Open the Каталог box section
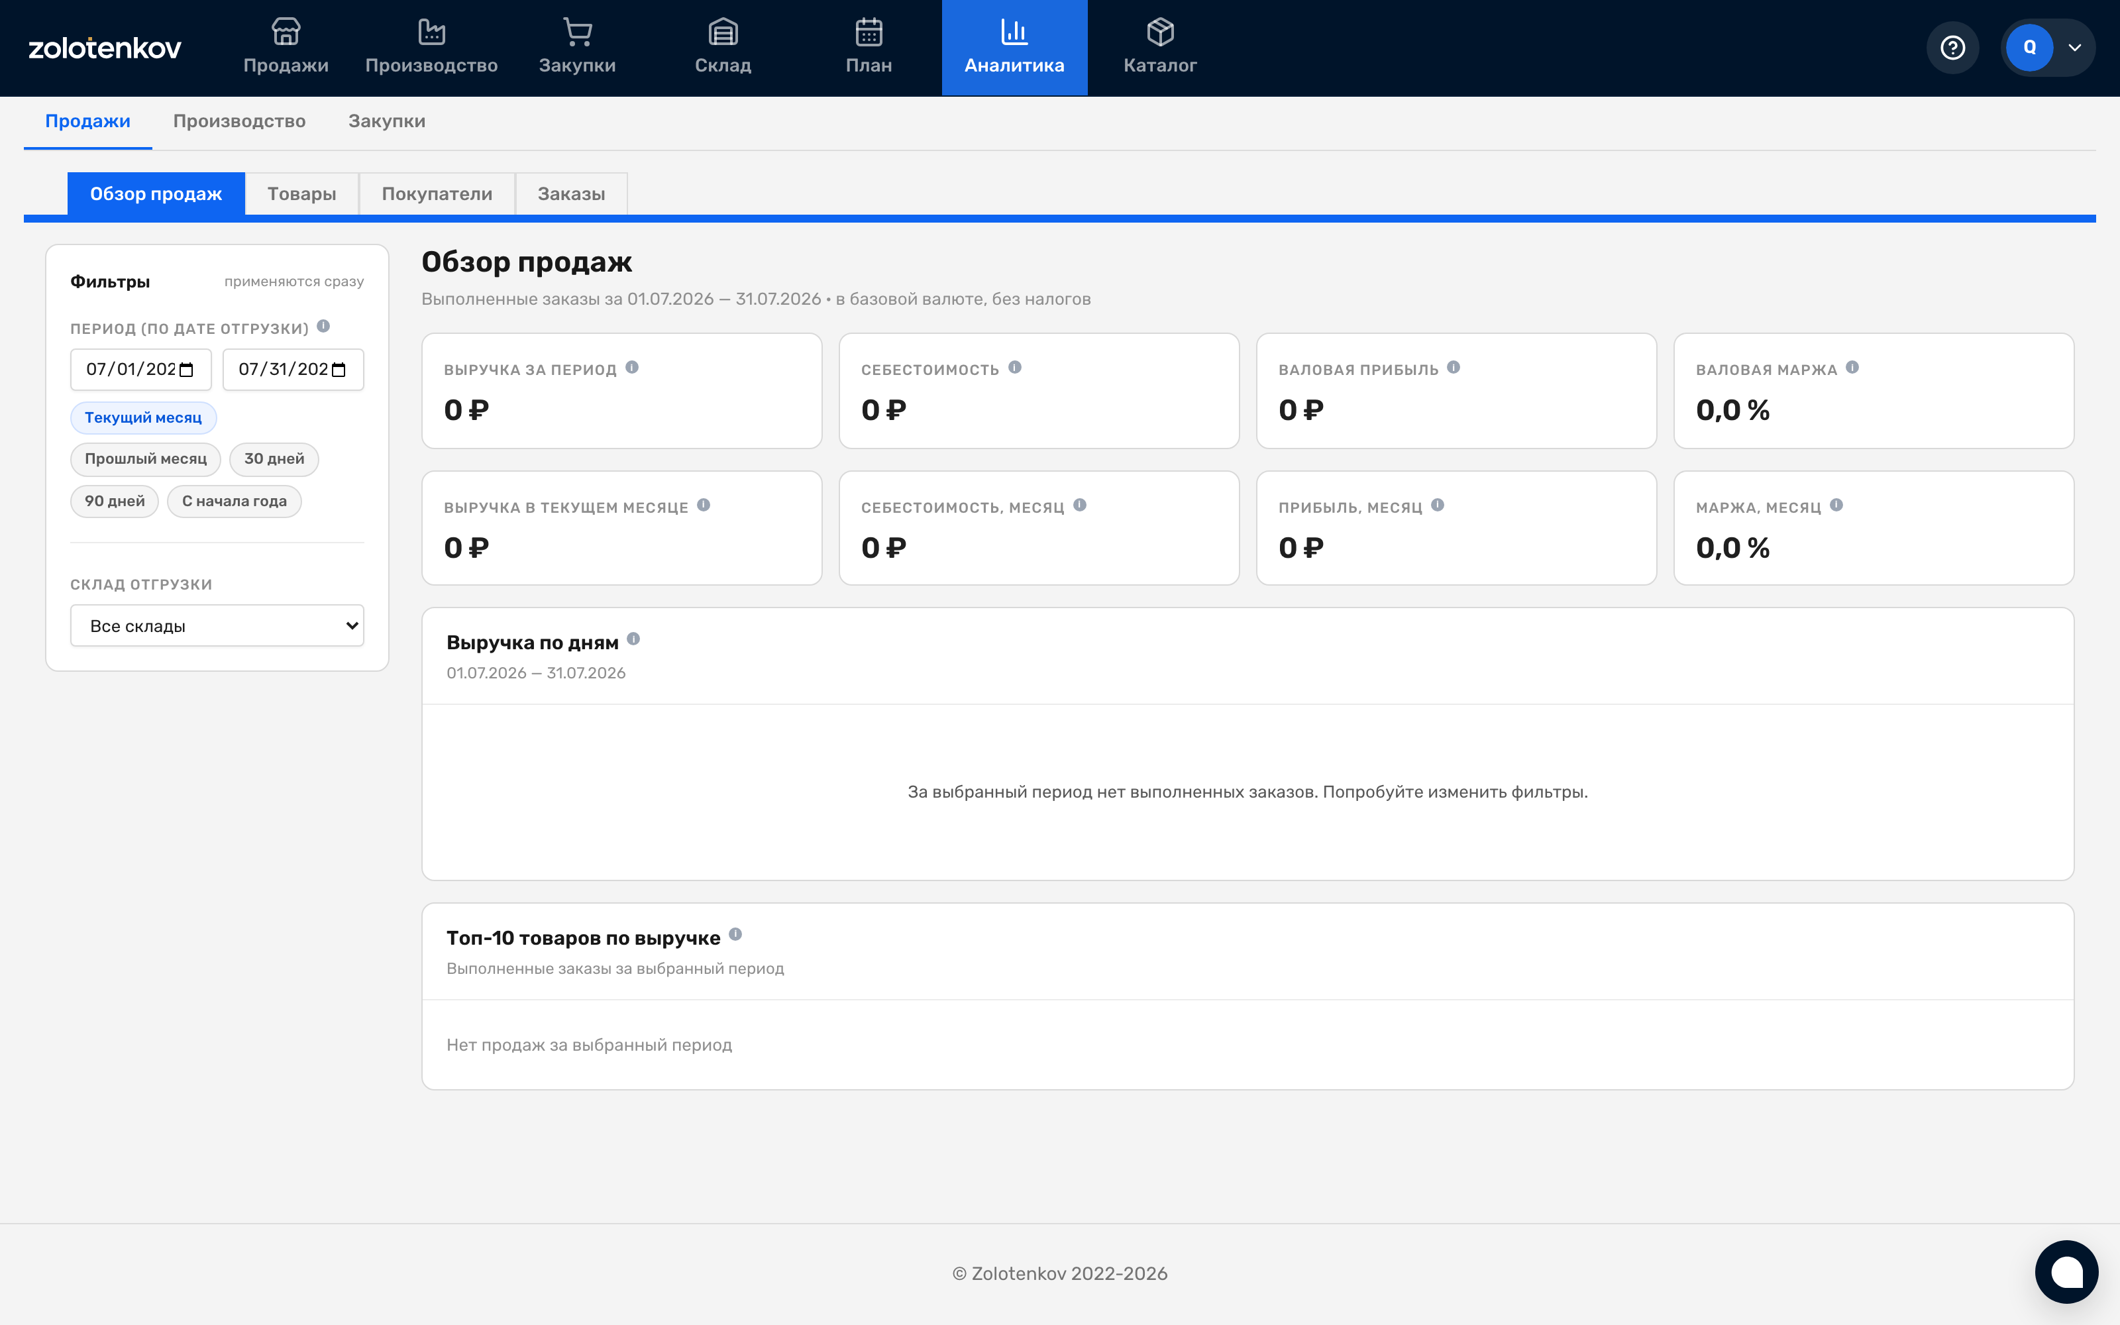Screen dimensions: 2120x1325 point(1160,47)
